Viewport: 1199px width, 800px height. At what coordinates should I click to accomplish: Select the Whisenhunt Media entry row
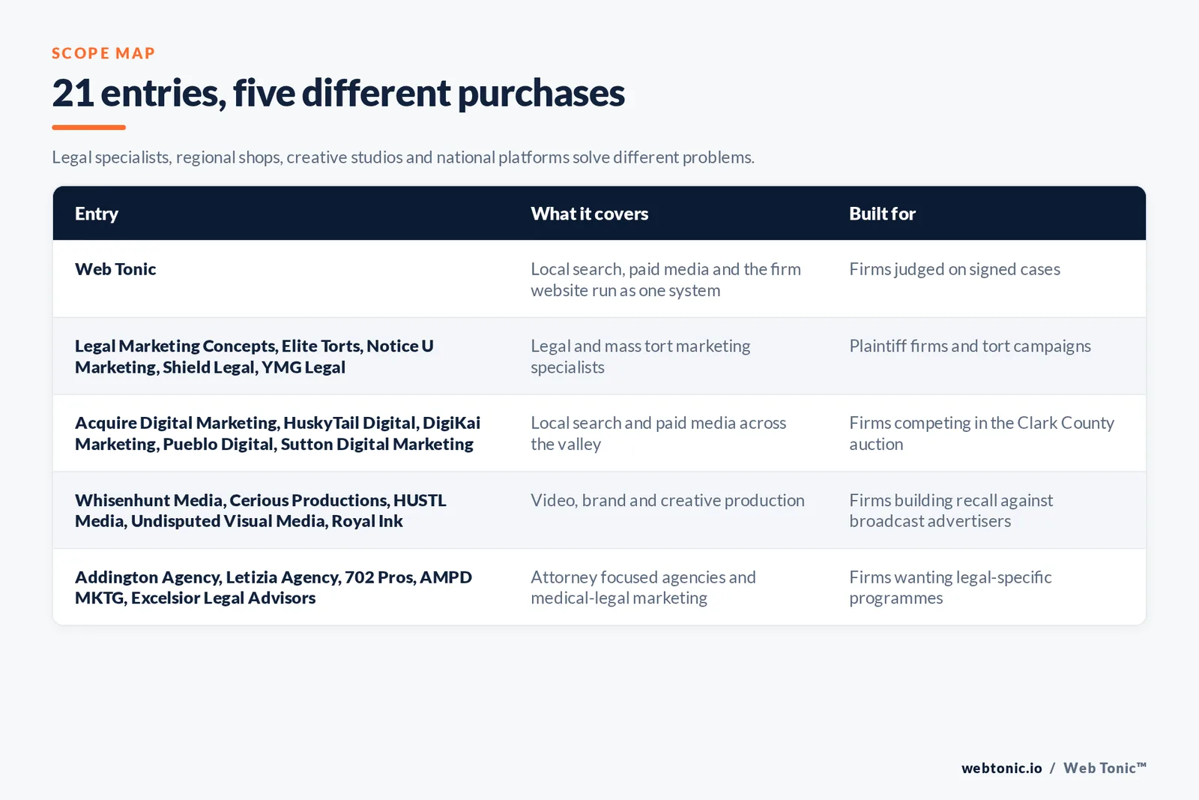click(599, 510)
